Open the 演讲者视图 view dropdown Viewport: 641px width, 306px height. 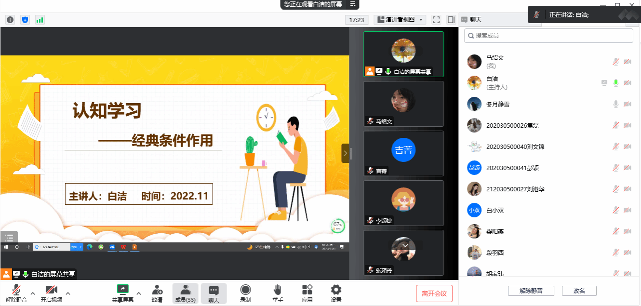(400, 20)
